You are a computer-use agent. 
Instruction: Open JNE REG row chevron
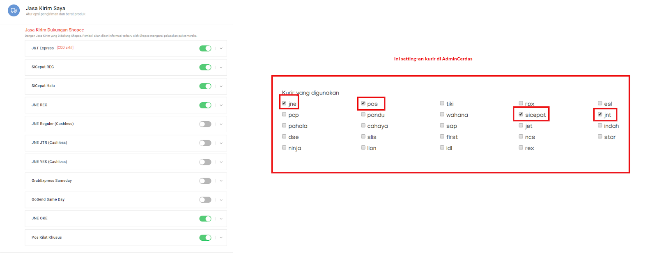coord(221,105)
